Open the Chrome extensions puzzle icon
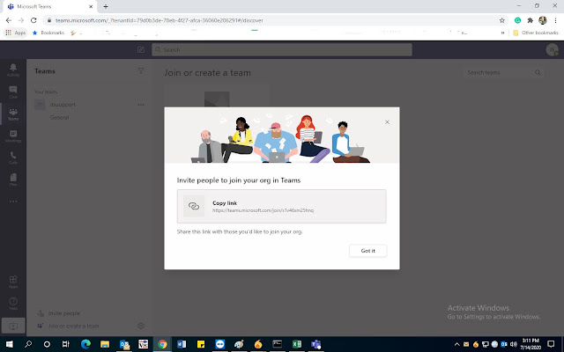This screenshot has height=352, width=564. tap(531, 20)
